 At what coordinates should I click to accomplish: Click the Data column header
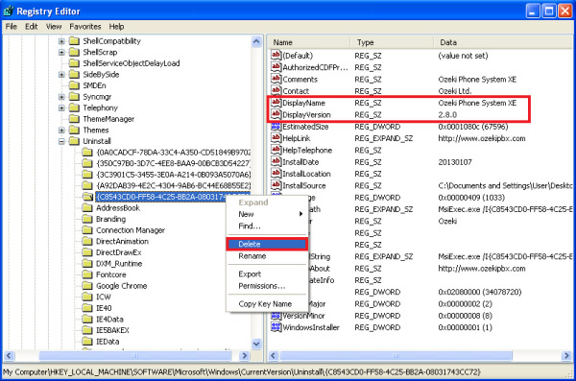point(503,42)
